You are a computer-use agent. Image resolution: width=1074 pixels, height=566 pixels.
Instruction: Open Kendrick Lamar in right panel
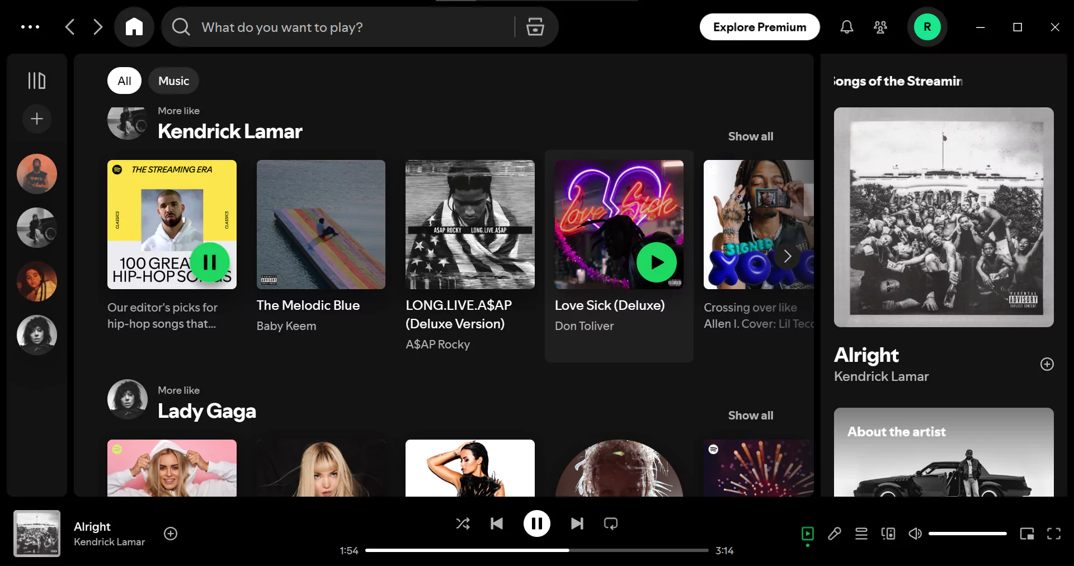(x=881, y=376)
